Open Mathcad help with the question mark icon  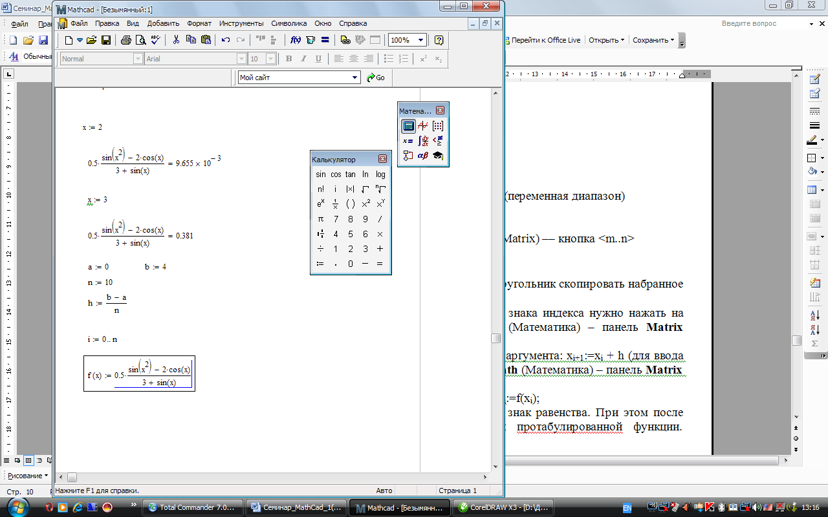(x=439, y=40)
